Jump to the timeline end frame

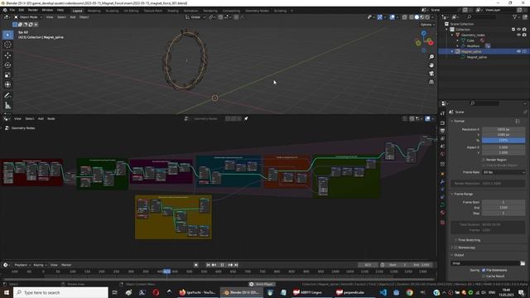click(236, 265)
